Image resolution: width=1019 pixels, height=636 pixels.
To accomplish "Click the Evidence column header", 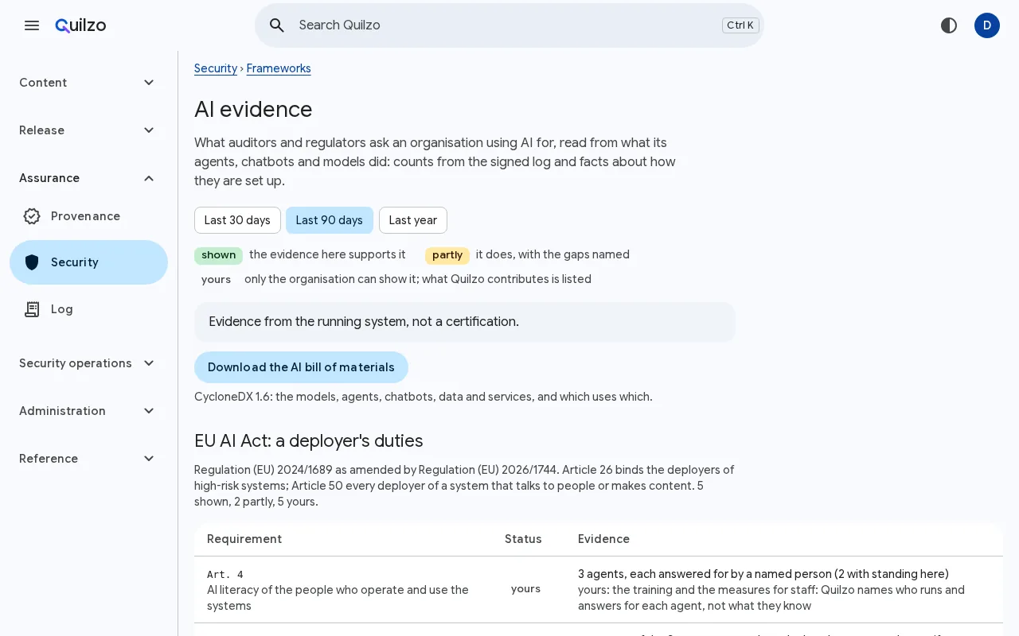I will 603,539.
